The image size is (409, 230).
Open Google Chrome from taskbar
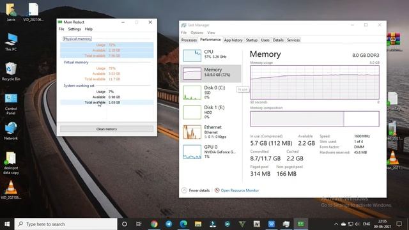(154, 224)
